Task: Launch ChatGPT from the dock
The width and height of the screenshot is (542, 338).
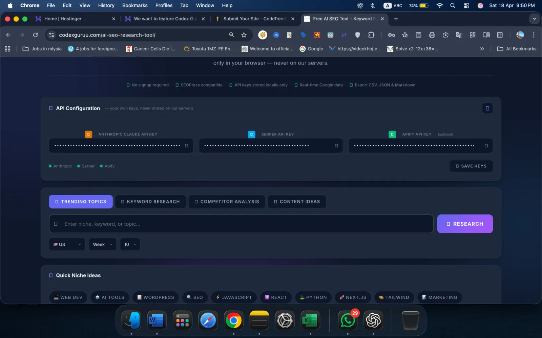Action: (373, 320)
